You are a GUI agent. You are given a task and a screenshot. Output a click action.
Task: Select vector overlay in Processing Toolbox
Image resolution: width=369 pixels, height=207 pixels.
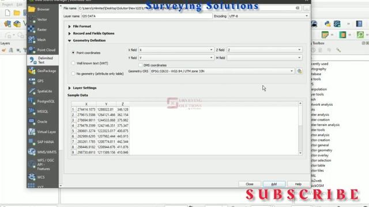click(x=320, y=155)
